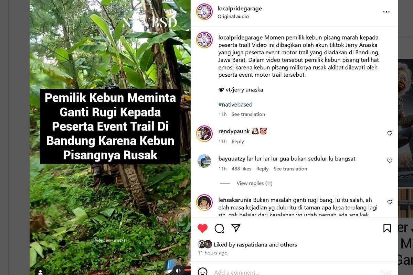Open tagged people icon on video
This screenshot has height=275, width=413.
[40, 272]
